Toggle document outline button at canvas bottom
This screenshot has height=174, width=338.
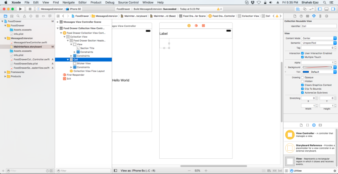[115, 171]
